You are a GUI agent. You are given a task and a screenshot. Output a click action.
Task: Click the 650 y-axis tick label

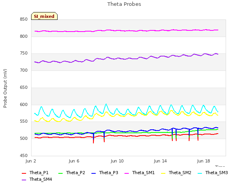[24, 87]
